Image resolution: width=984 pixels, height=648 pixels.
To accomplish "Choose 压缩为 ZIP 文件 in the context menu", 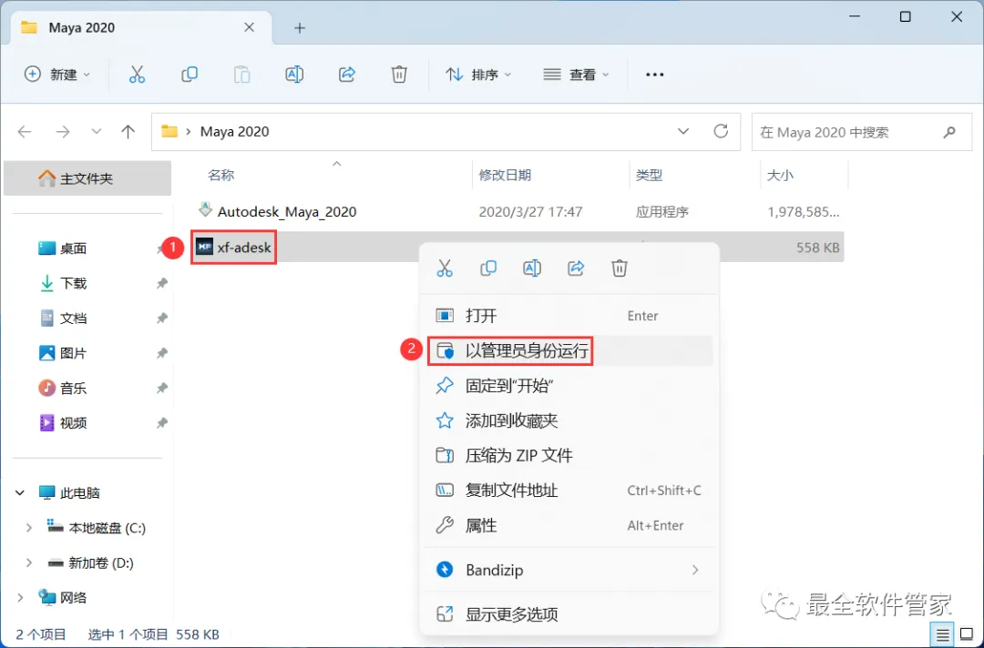I will click(x=569, y=456).
